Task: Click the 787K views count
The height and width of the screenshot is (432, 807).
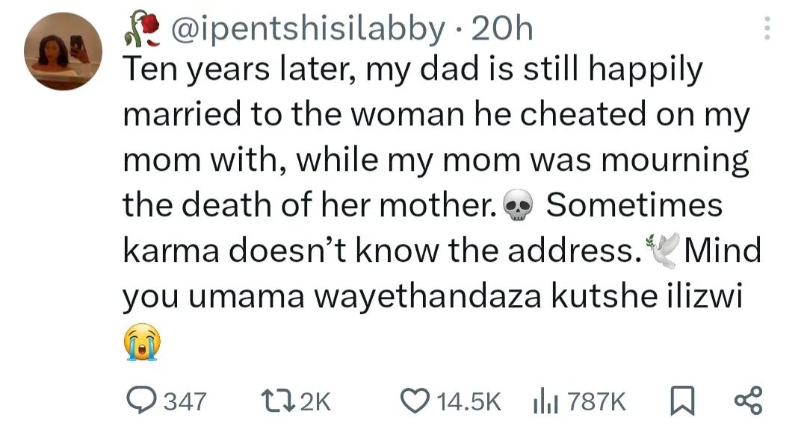Action: coord(596,402)
